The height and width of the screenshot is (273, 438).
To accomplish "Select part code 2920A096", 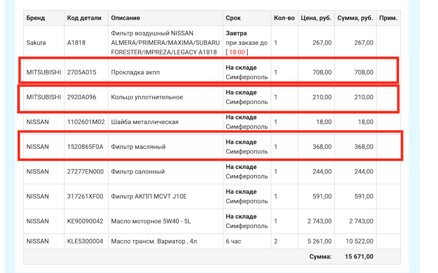I will click(x=82, y=97).
